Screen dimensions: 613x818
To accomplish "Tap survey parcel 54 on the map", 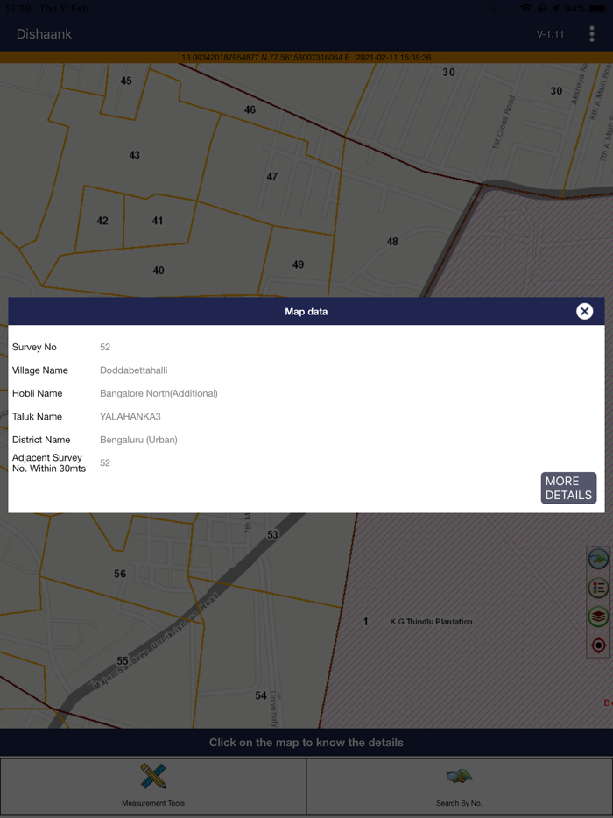I will [x=261, y=695].
